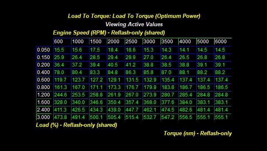267x151 pixels.
Task: Select torque cell 15.6
Action: coord(80,50)
